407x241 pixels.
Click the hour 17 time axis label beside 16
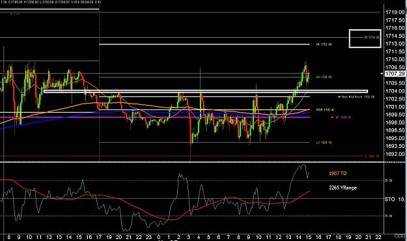99,237
